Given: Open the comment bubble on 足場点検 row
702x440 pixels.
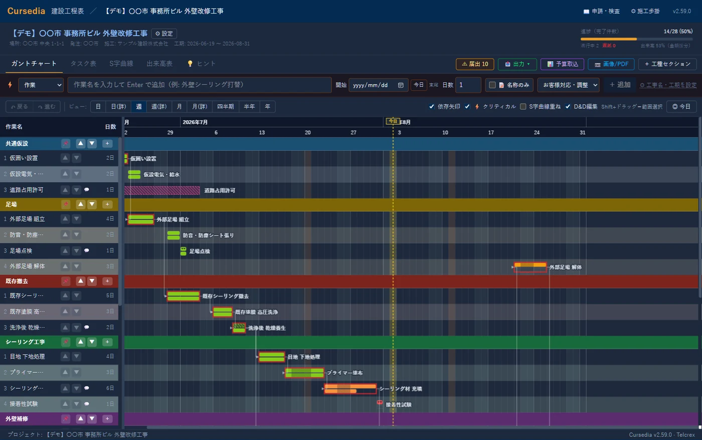Looking at the screenshot, I should [x=87, y=250].
